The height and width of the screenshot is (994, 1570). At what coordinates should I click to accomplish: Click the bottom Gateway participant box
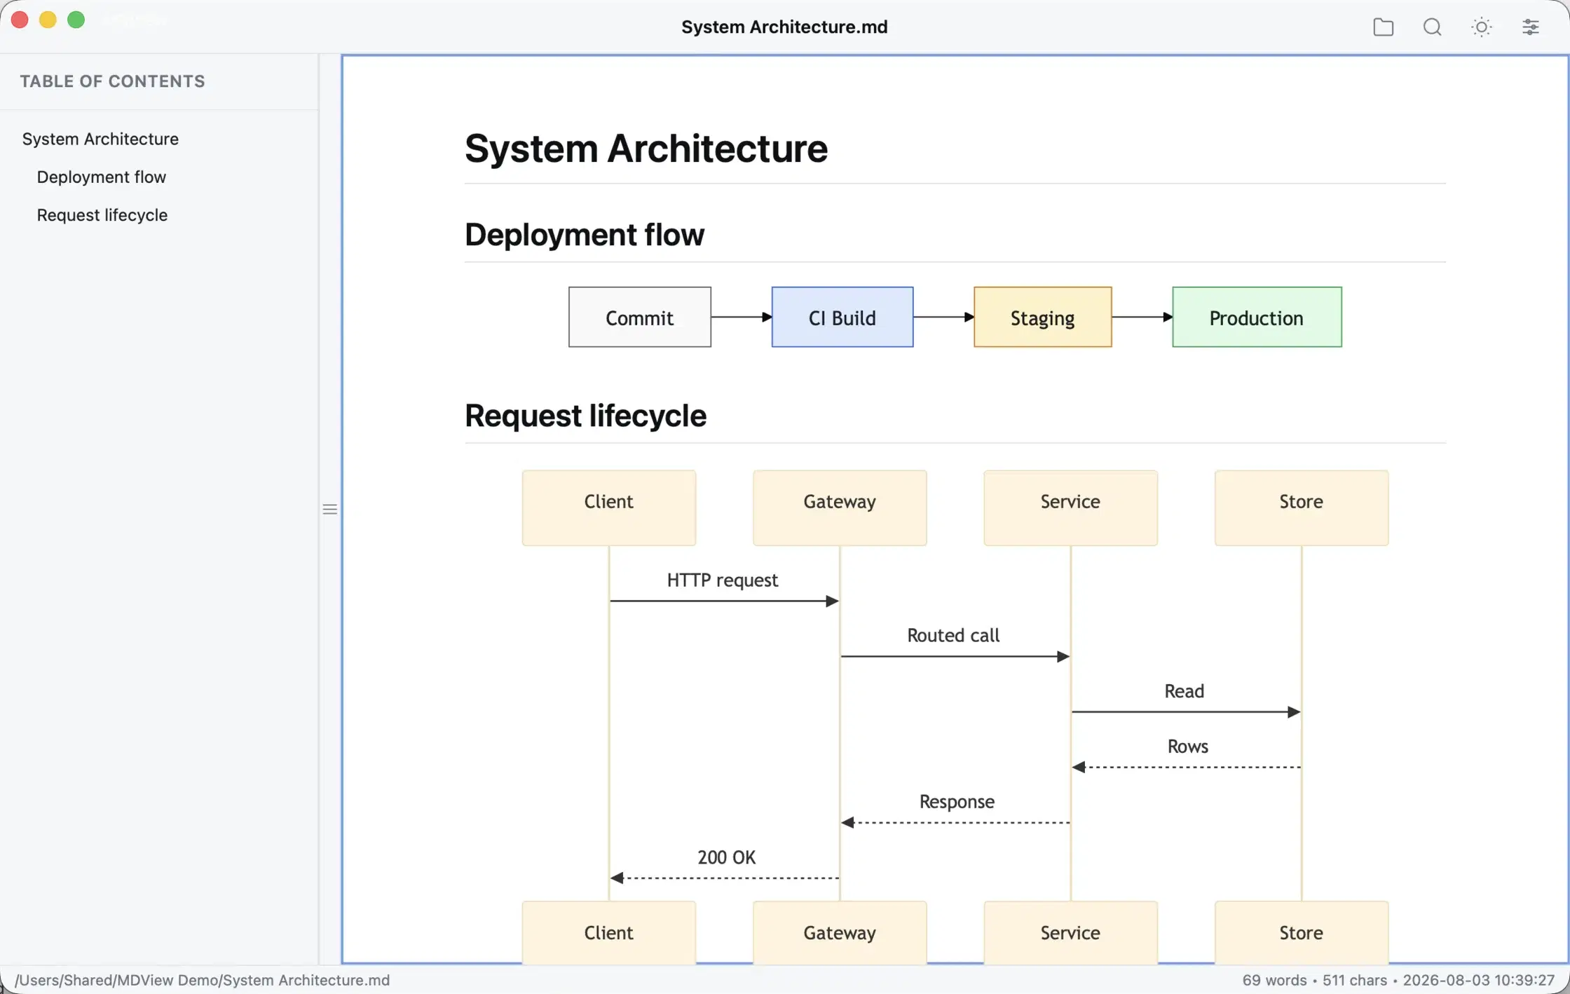point(840,932)
